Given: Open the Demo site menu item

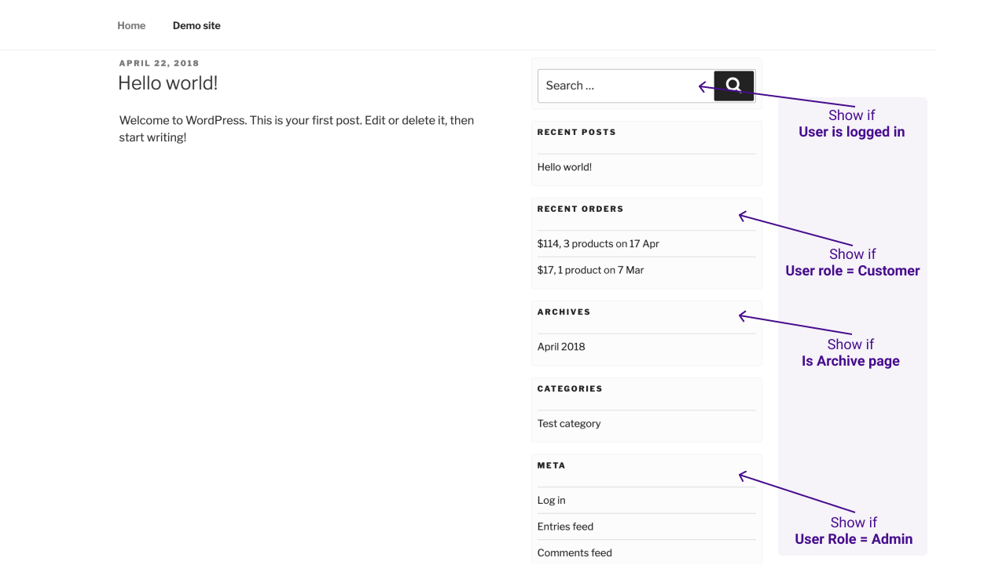Looking at the screenshot, I should (196, 25).
